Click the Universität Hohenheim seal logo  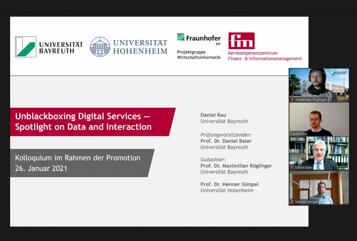[100, 47]
